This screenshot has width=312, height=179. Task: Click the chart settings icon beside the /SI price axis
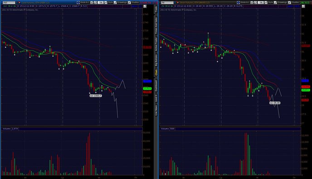pyautogui.click(x=303, y=6)
